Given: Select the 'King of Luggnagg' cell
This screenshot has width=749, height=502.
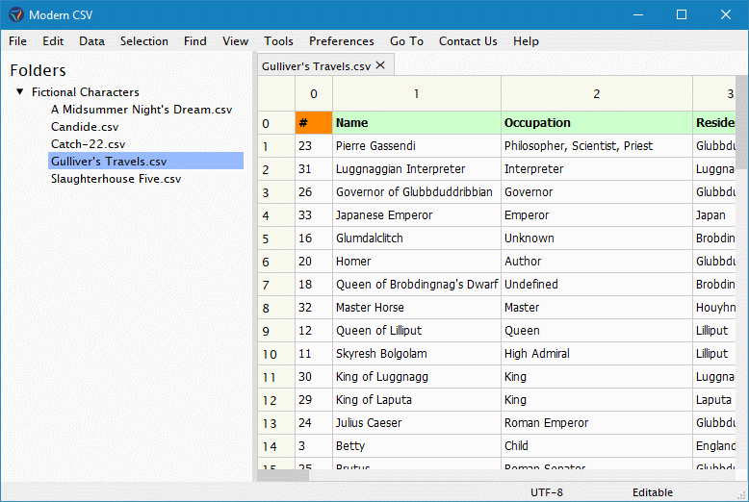Looking at the screenshot, I should (417, 377).
